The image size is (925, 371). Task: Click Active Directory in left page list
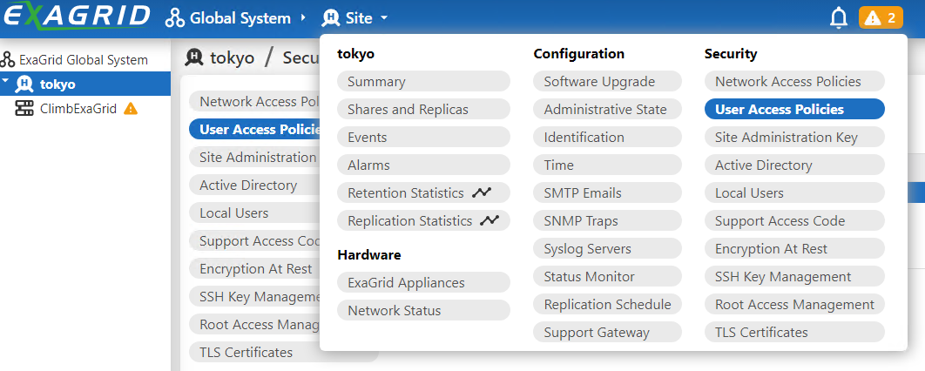[254, 185]
